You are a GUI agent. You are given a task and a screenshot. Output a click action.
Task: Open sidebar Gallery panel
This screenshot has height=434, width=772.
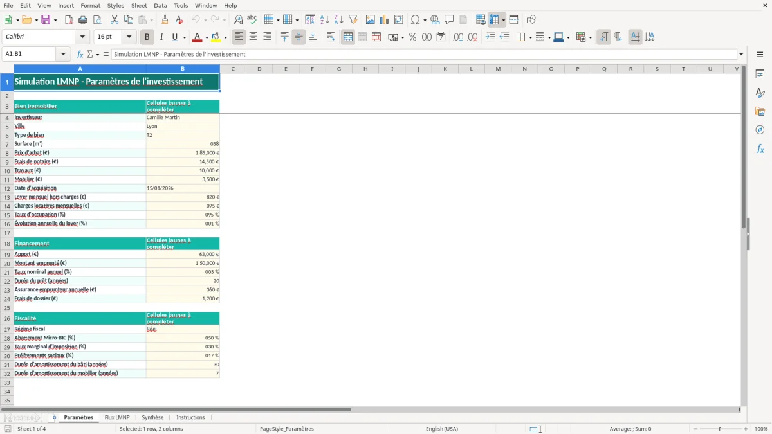tap(760, 111)
